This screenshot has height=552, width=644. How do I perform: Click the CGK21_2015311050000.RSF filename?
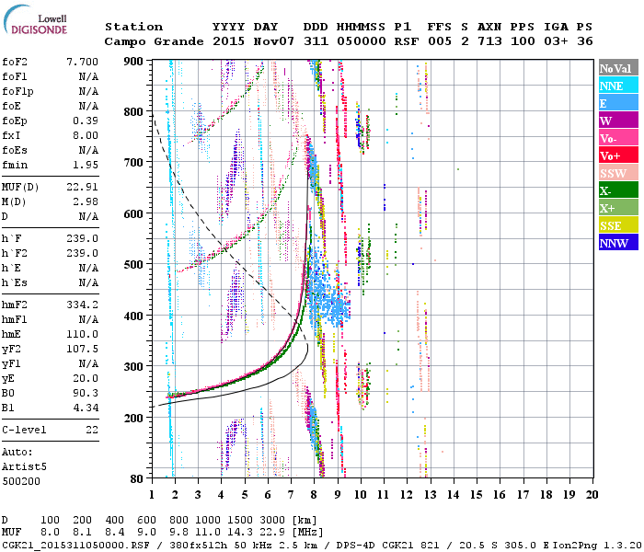[x=75, y=545]
